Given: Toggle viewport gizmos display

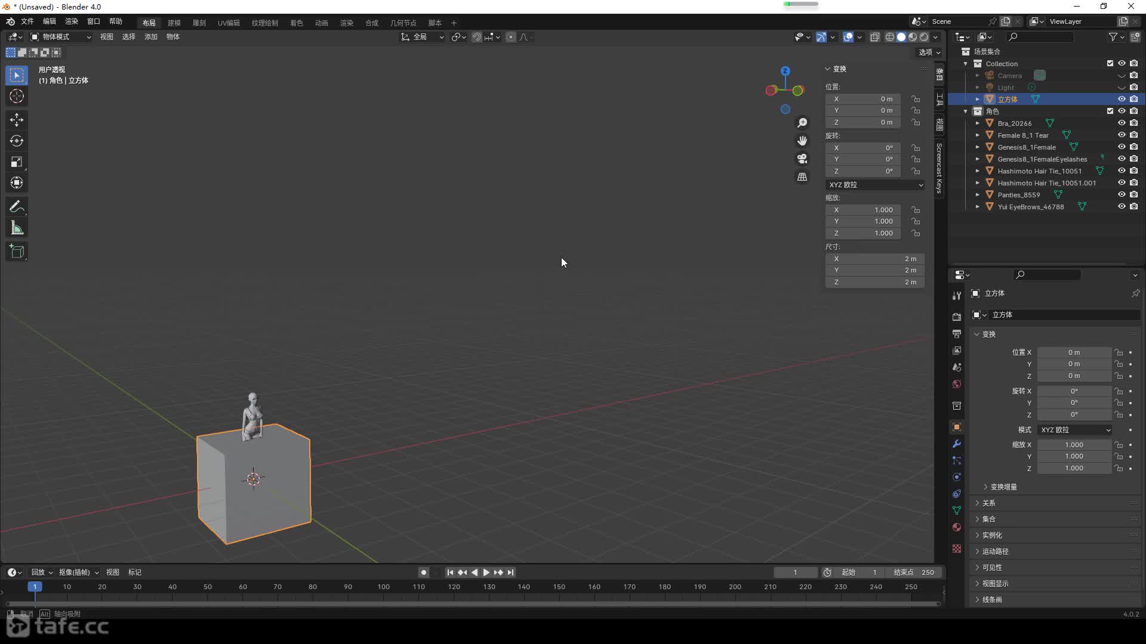Looking at the screenshot, I should pyautogui.click(x=821, y=37).
